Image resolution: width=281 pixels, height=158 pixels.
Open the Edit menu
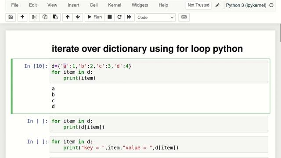33,5
